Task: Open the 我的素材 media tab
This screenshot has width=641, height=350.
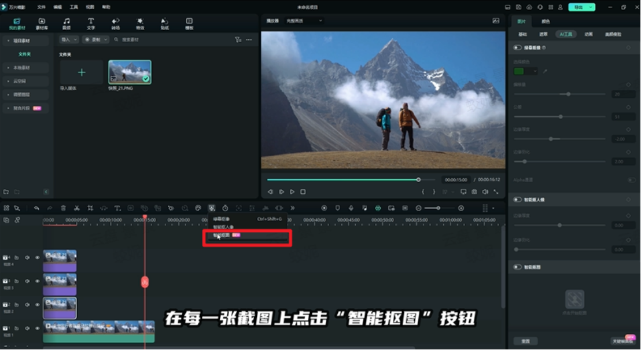Action: (17, 24)
